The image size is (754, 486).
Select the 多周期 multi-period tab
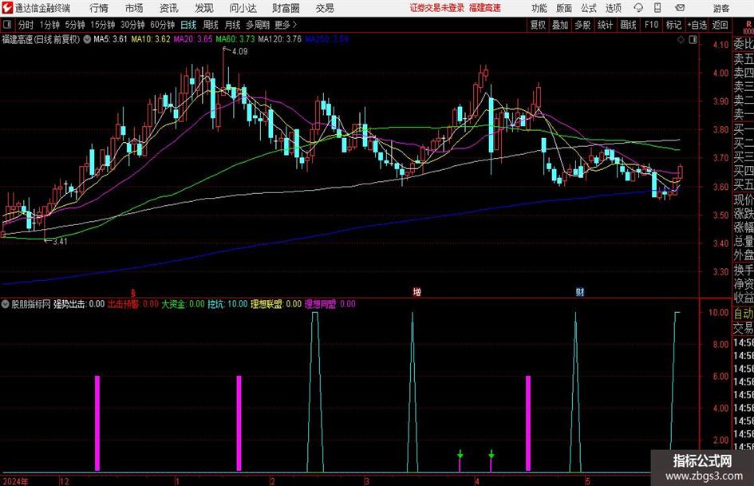click(258, 25)
